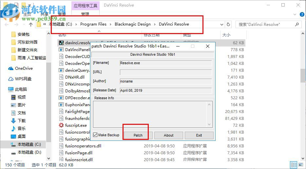Click the empty URL field
The height and width of the screenshot is (169, 306).
tap(166, 72)
